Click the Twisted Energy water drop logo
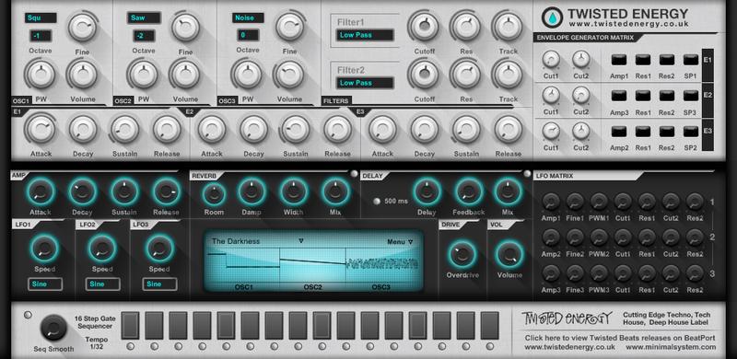Viewport: 737px width, 359px height. click(552, 17)
